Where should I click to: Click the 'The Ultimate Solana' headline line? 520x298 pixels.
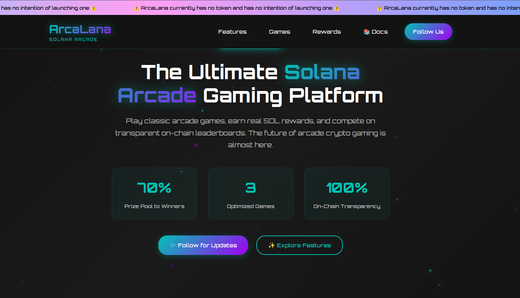pyautogui.click(x=250, y=72)
